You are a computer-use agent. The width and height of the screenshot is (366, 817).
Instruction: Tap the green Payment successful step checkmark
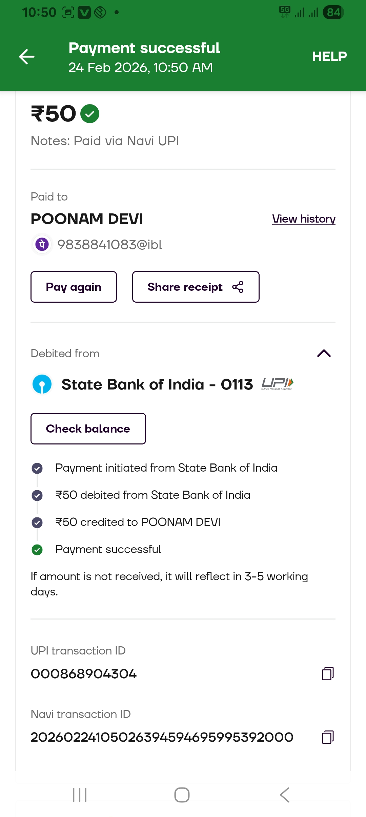[37, 549]
